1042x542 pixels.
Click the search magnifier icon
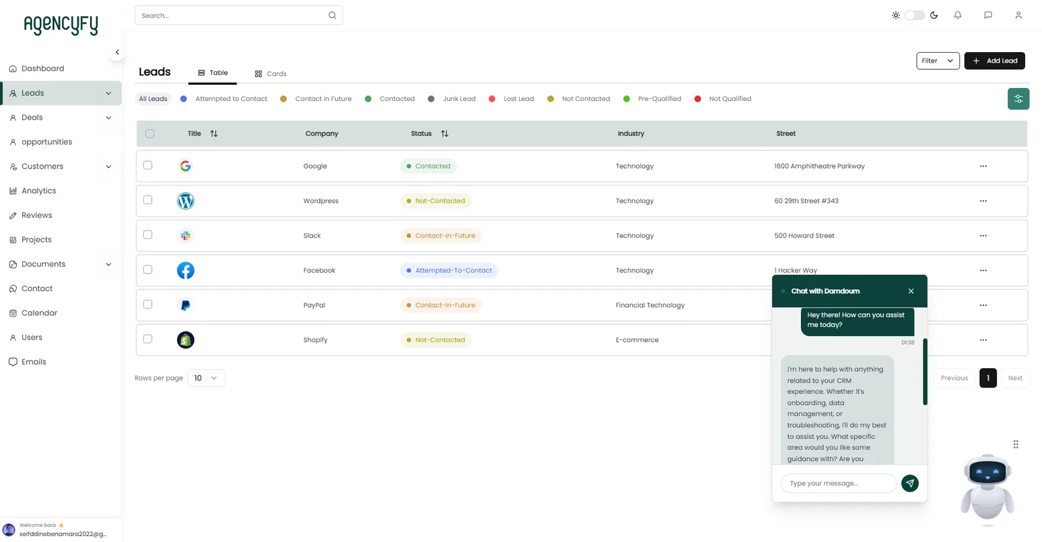click(x=332, y=16)
